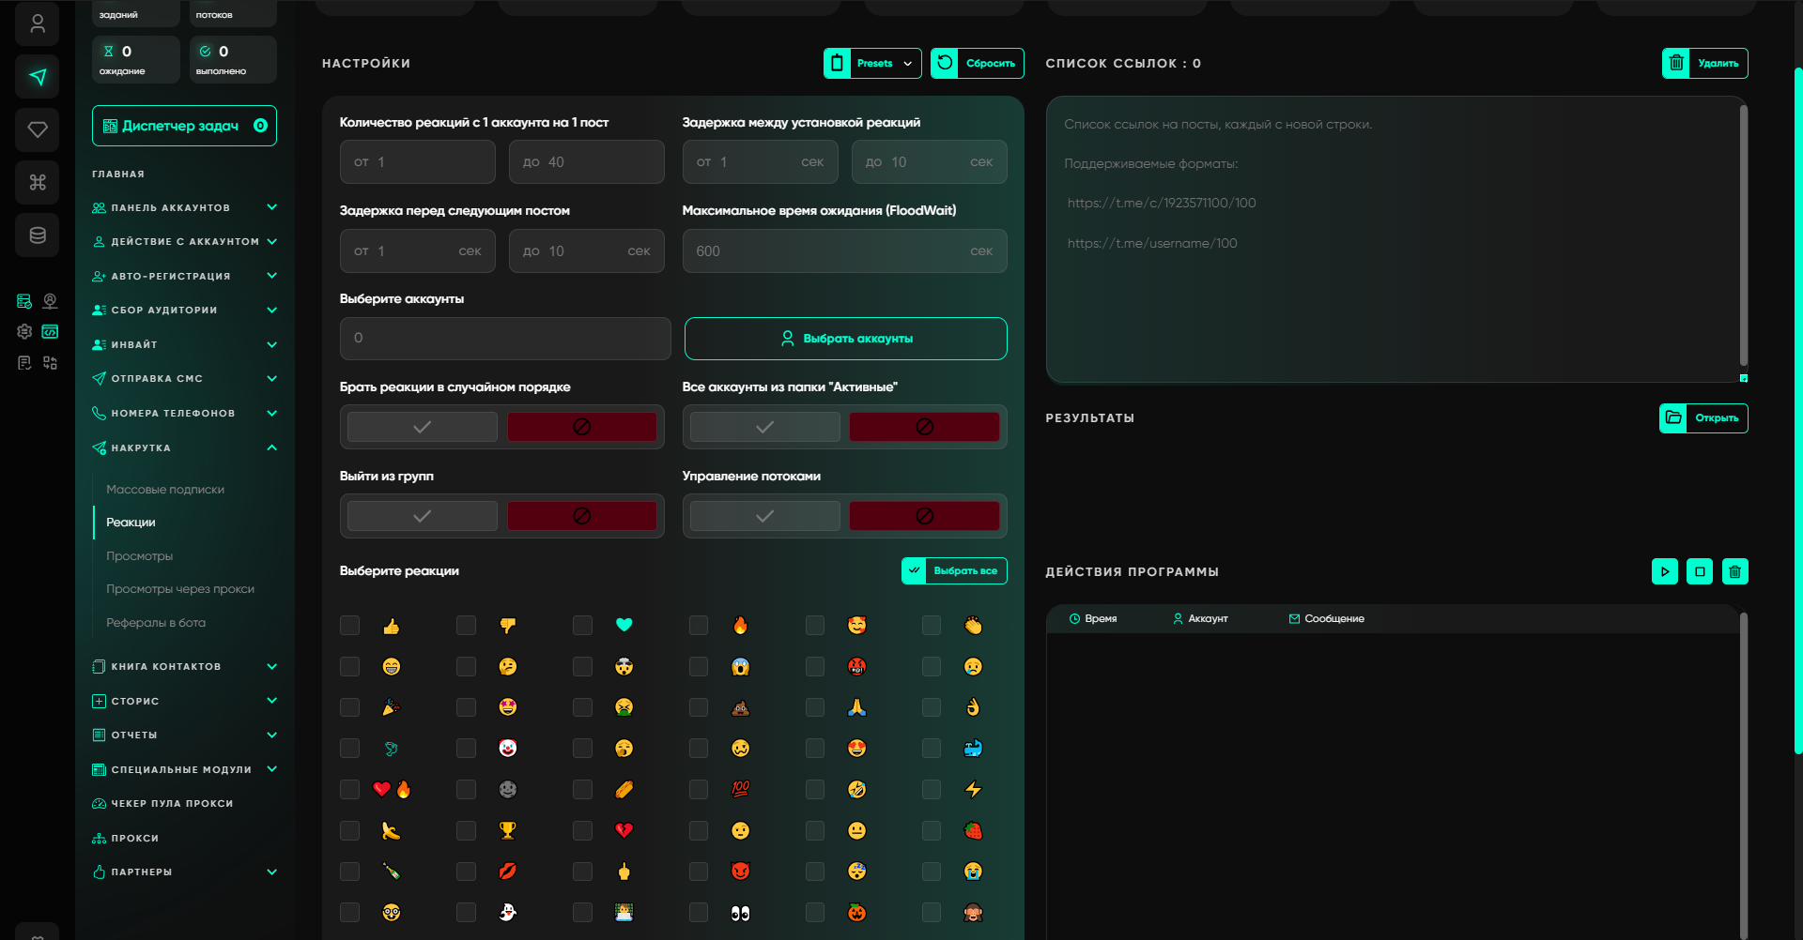Clear program actions log with trash icon
The width and height of the screenshot is (1803, 940).
click(x=1734, y=571)
